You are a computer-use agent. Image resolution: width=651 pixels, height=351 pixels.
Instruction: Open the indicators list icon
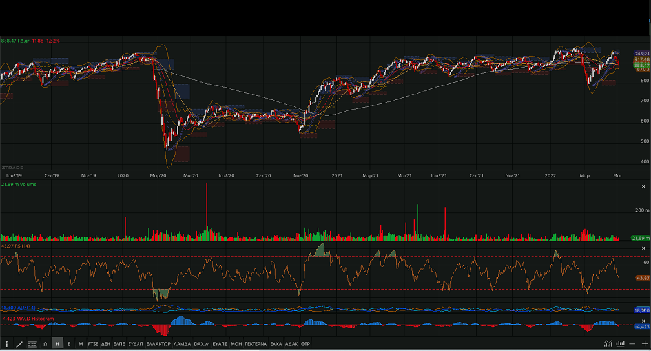[x=32, y=344]
